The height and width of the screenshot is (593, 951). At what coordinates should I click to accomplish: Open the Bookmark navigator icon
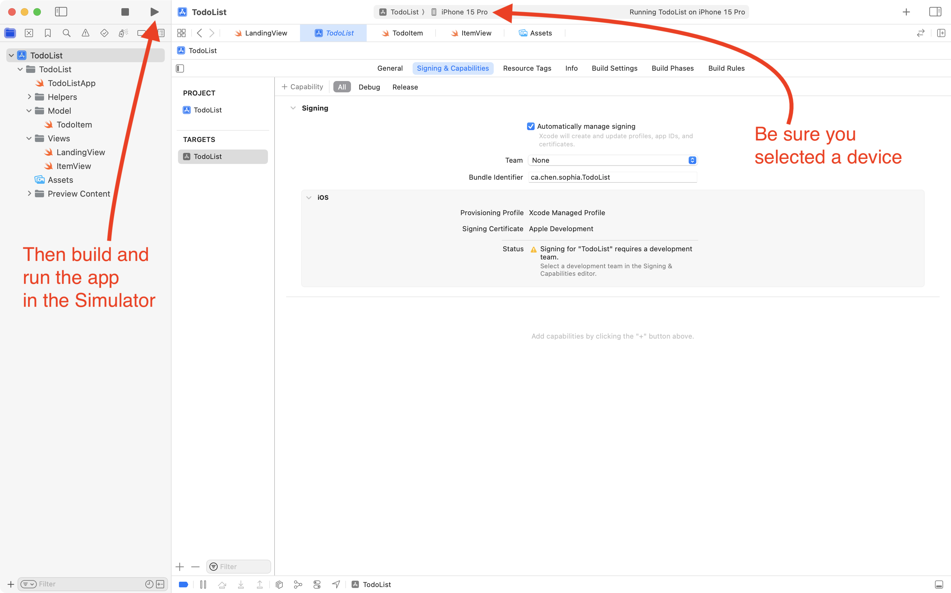click(x=47, y=33)
